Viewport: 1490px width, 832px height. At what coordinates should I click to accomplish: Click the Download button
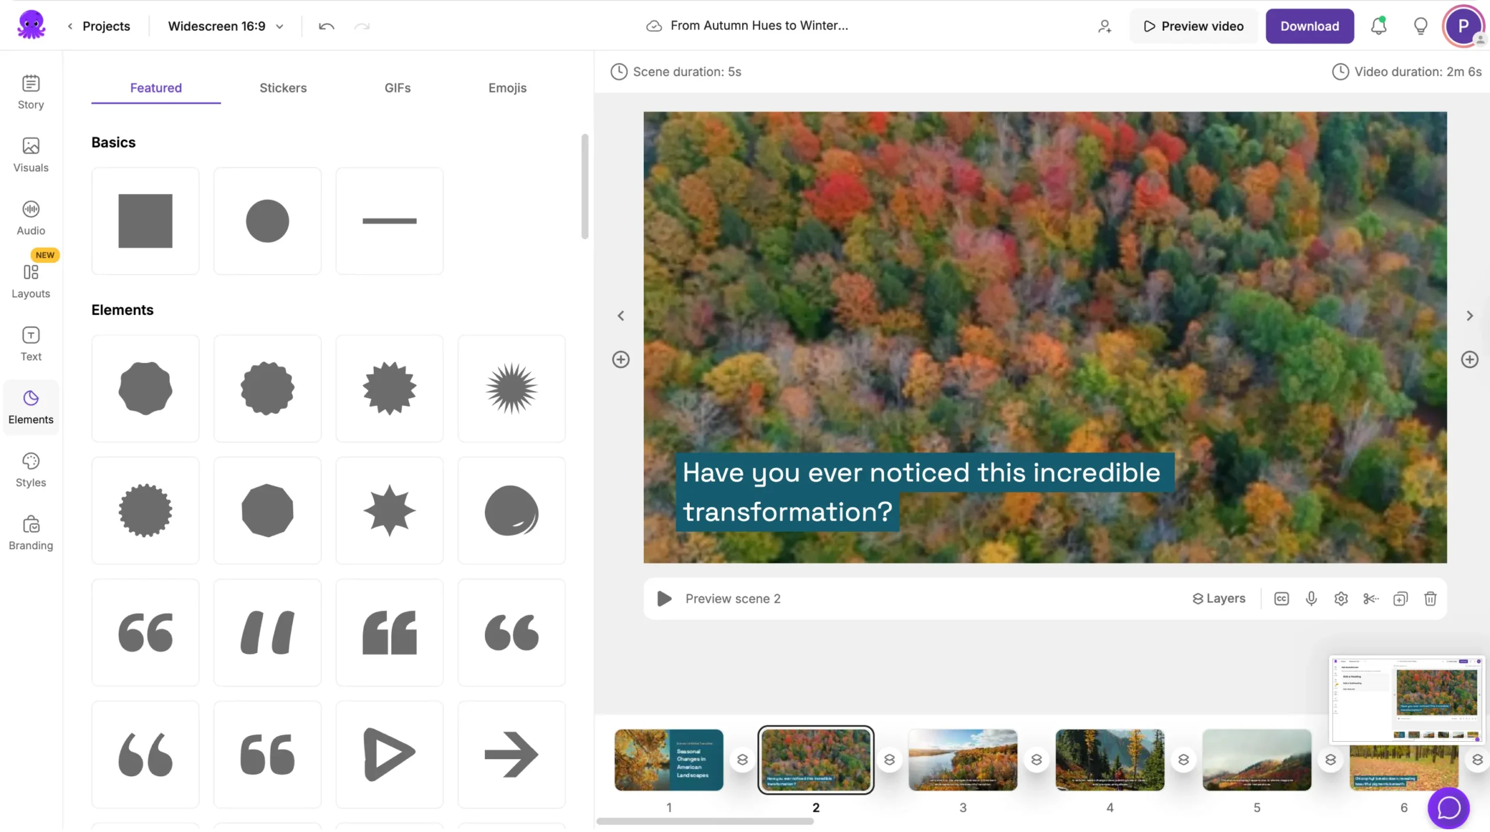coord(1310,26)
